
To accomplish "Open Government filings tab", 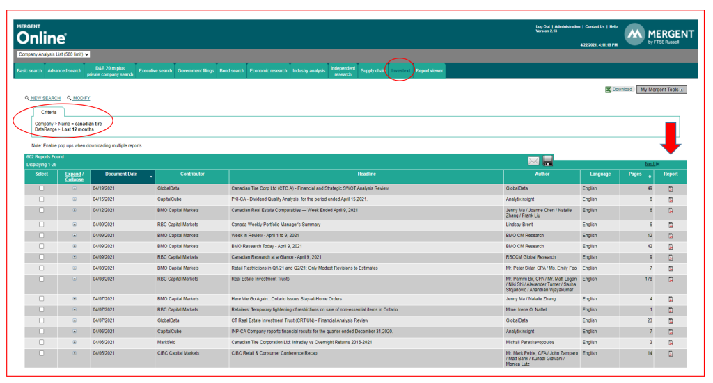I will point(196,71).
